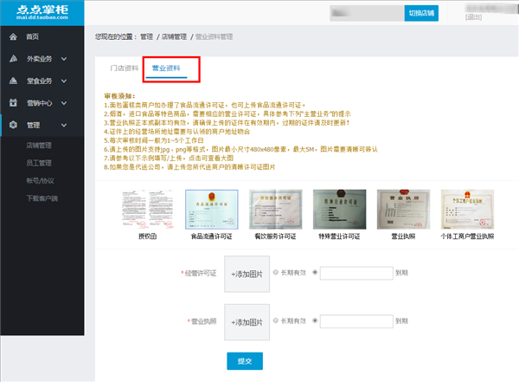Click the 审核须知 heading text
The image size is (519, 382).
(x=119, y=96)
